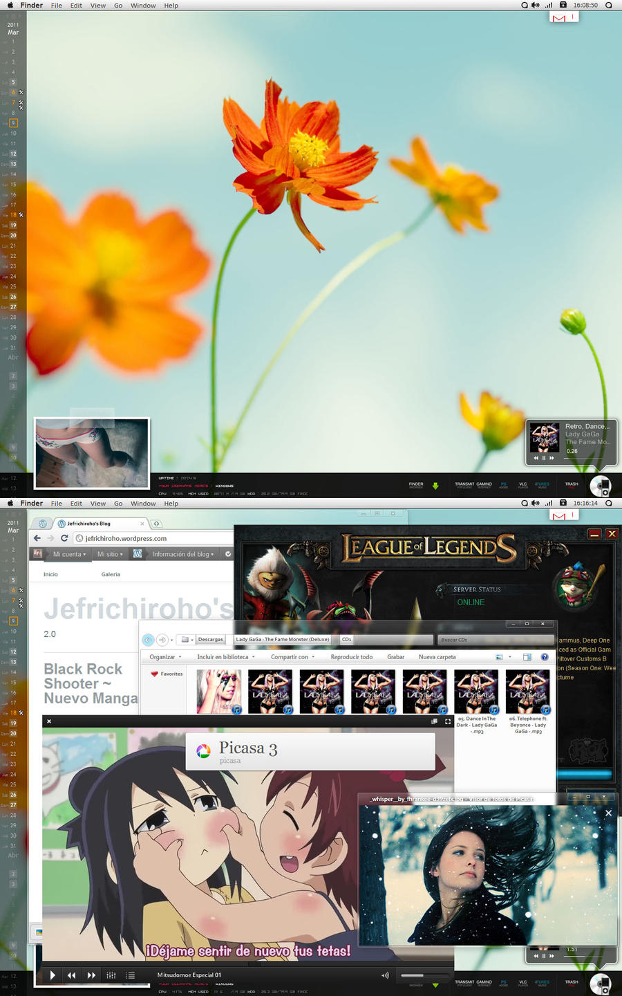Open the Inicio page link
Viewport: 622px width, 996px height.
click(50, 574)
